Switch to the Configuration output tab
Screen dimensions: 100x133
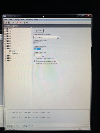coord(17,126)
